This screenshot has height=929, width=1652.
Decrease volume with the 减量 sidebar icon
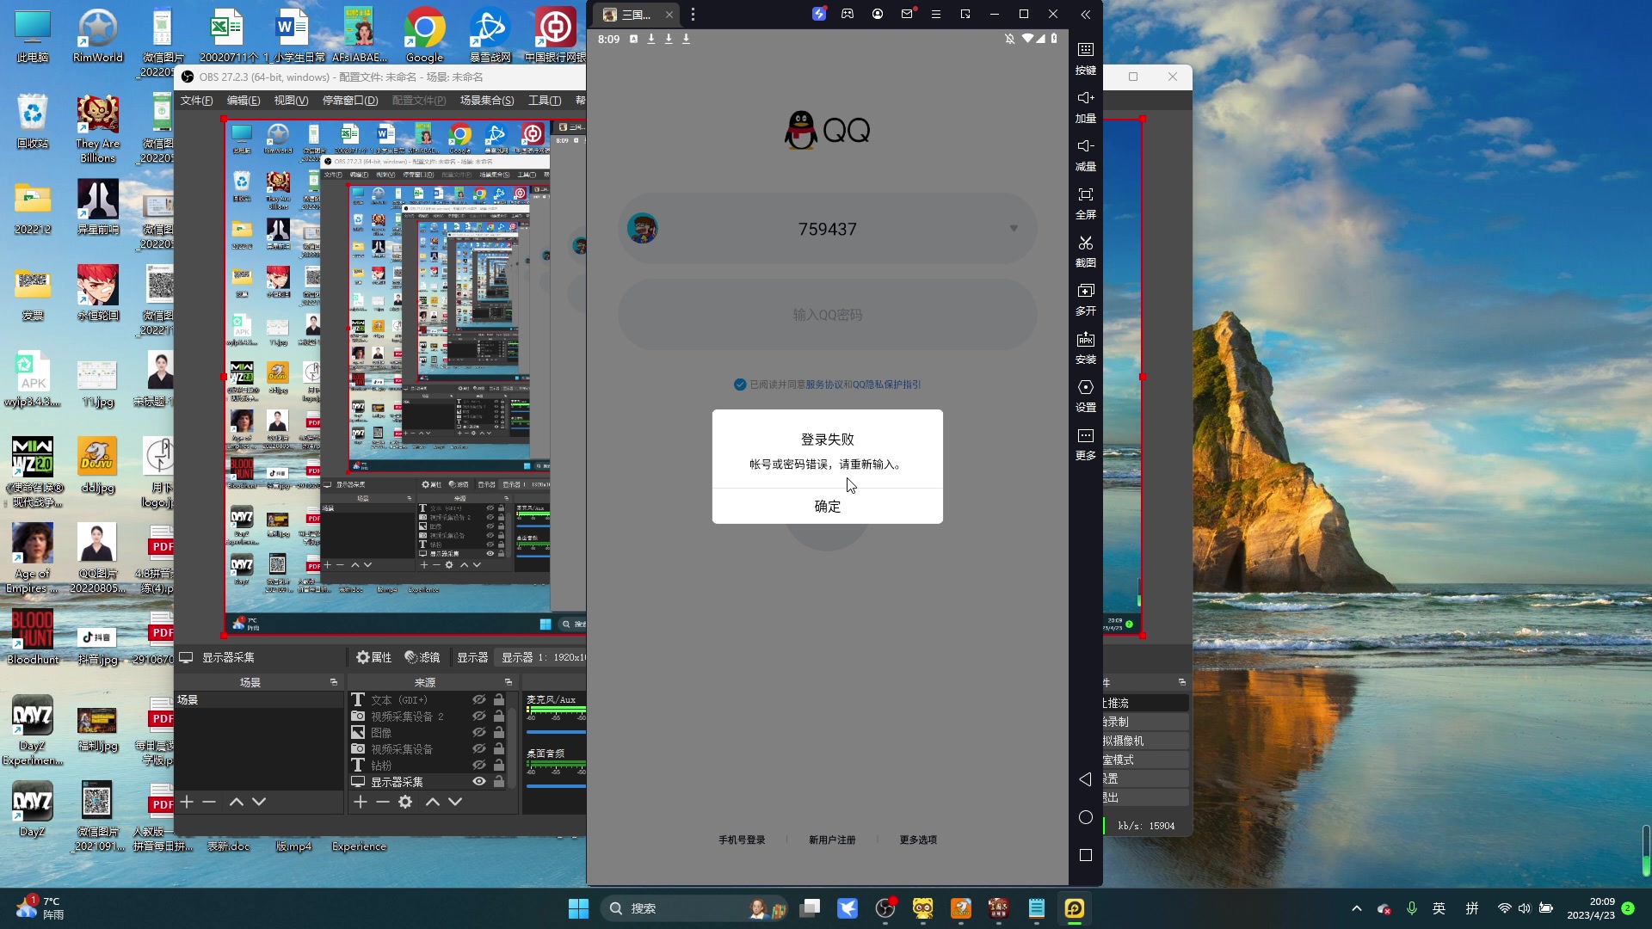pyautogui.click(x=1086, y=155)
